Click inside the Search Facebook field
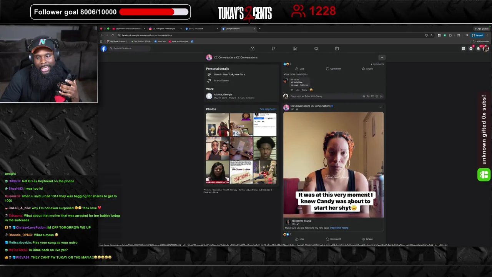492x277 pixels. coord(129,48)
